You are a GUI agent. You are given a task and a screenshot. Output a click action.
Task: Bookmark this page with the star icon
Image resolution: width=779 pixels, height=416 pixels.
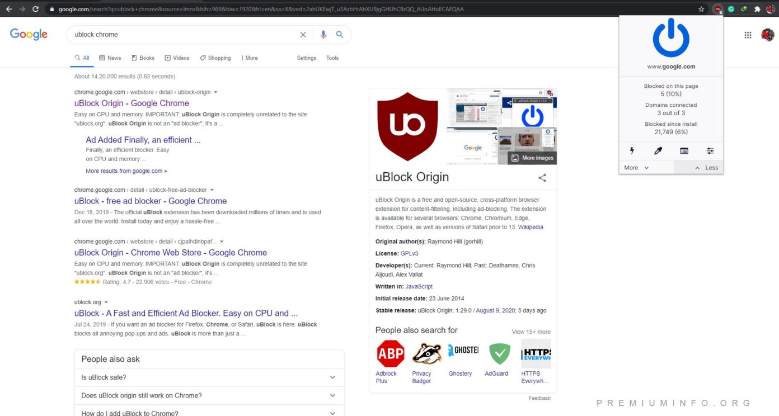point(701,9)
